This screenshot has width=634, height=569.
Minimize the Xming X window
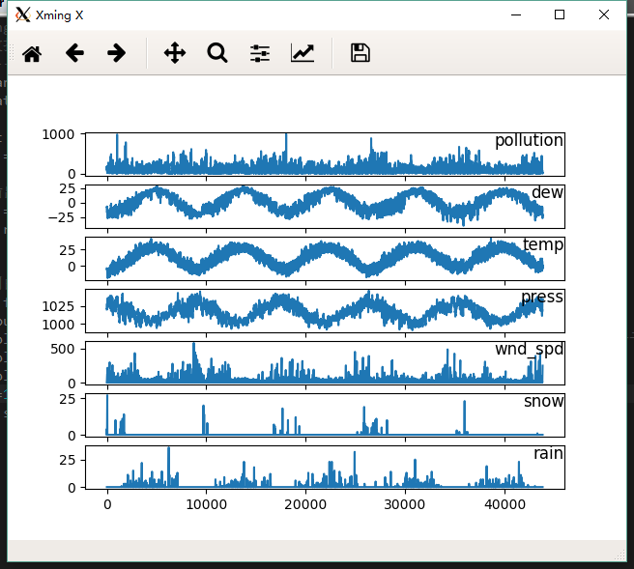point(516,14)
